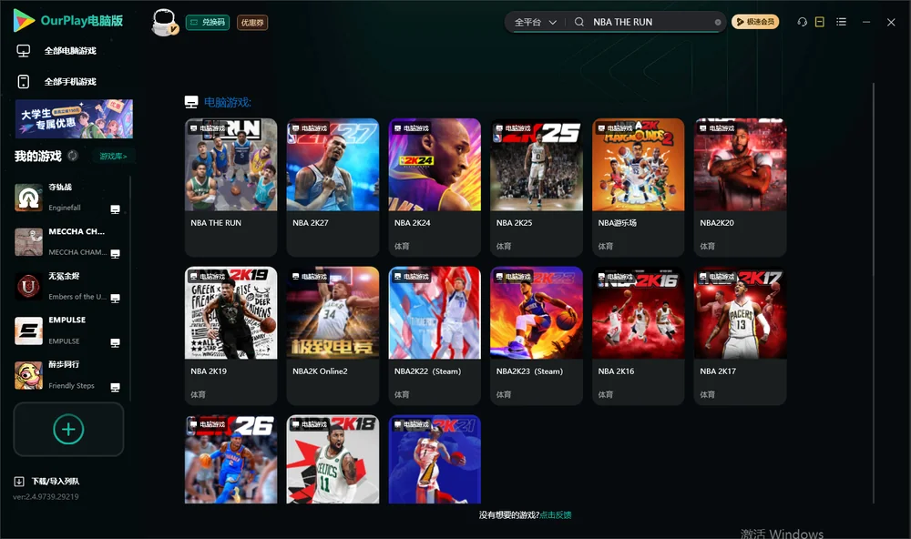This screenshot has width=911, height=539.
Task: Click the 极速会员 membership button
Action: pyautogui.click(x=755, y=22)
